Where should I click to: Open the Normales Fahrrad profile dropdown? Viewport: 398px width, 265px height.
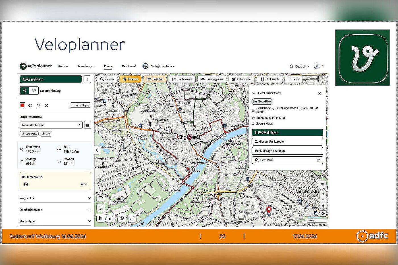[51, 125]
